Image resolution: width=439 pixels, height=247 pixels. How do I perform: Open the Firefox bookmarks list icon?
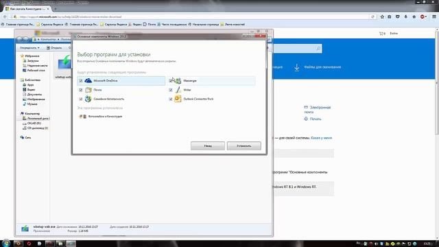(390, 16)
